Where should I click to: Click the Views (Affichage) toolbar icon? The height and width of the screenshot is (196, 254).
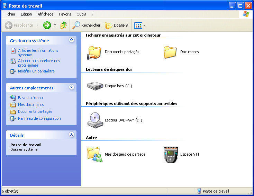[x=138, y=26]
